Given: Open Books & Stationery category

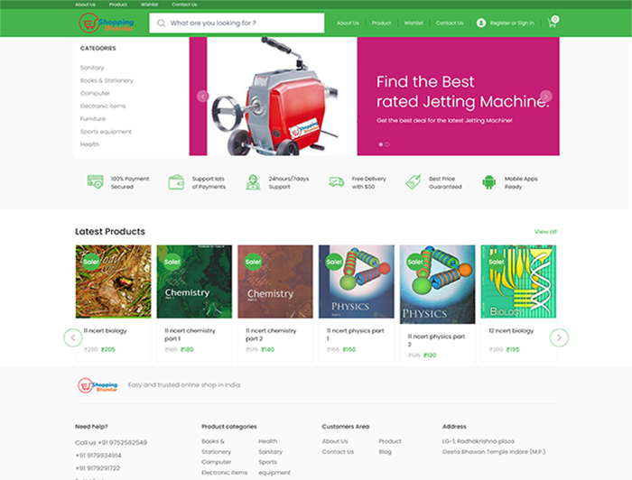Looking at the screenshot, I should 107,80.
